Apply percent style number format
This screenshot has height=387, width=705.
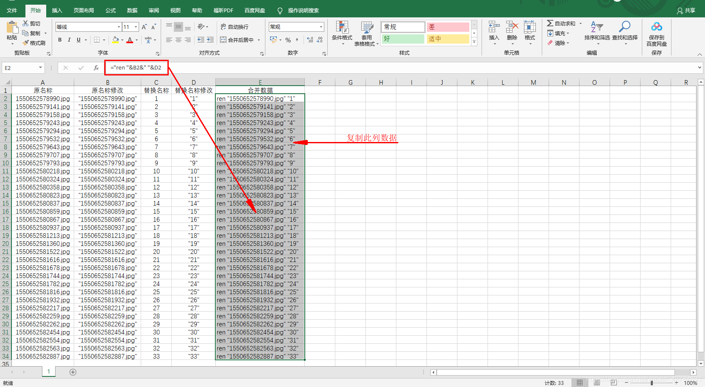point(288,40)
